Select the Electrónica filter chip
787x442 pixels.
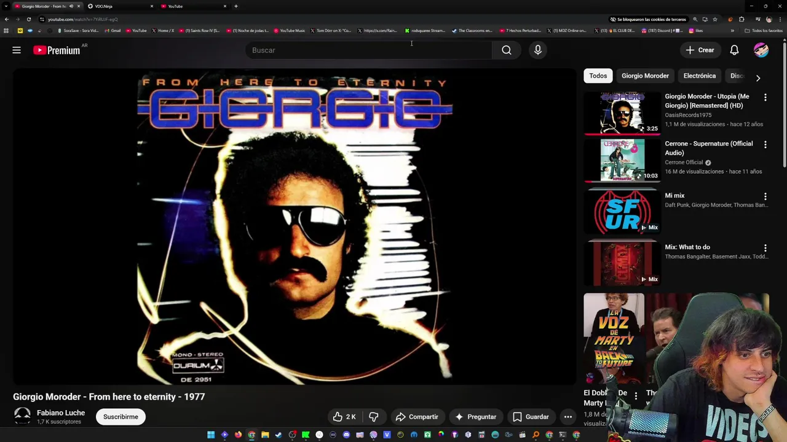pyautogui.click(x=699, y=76)
